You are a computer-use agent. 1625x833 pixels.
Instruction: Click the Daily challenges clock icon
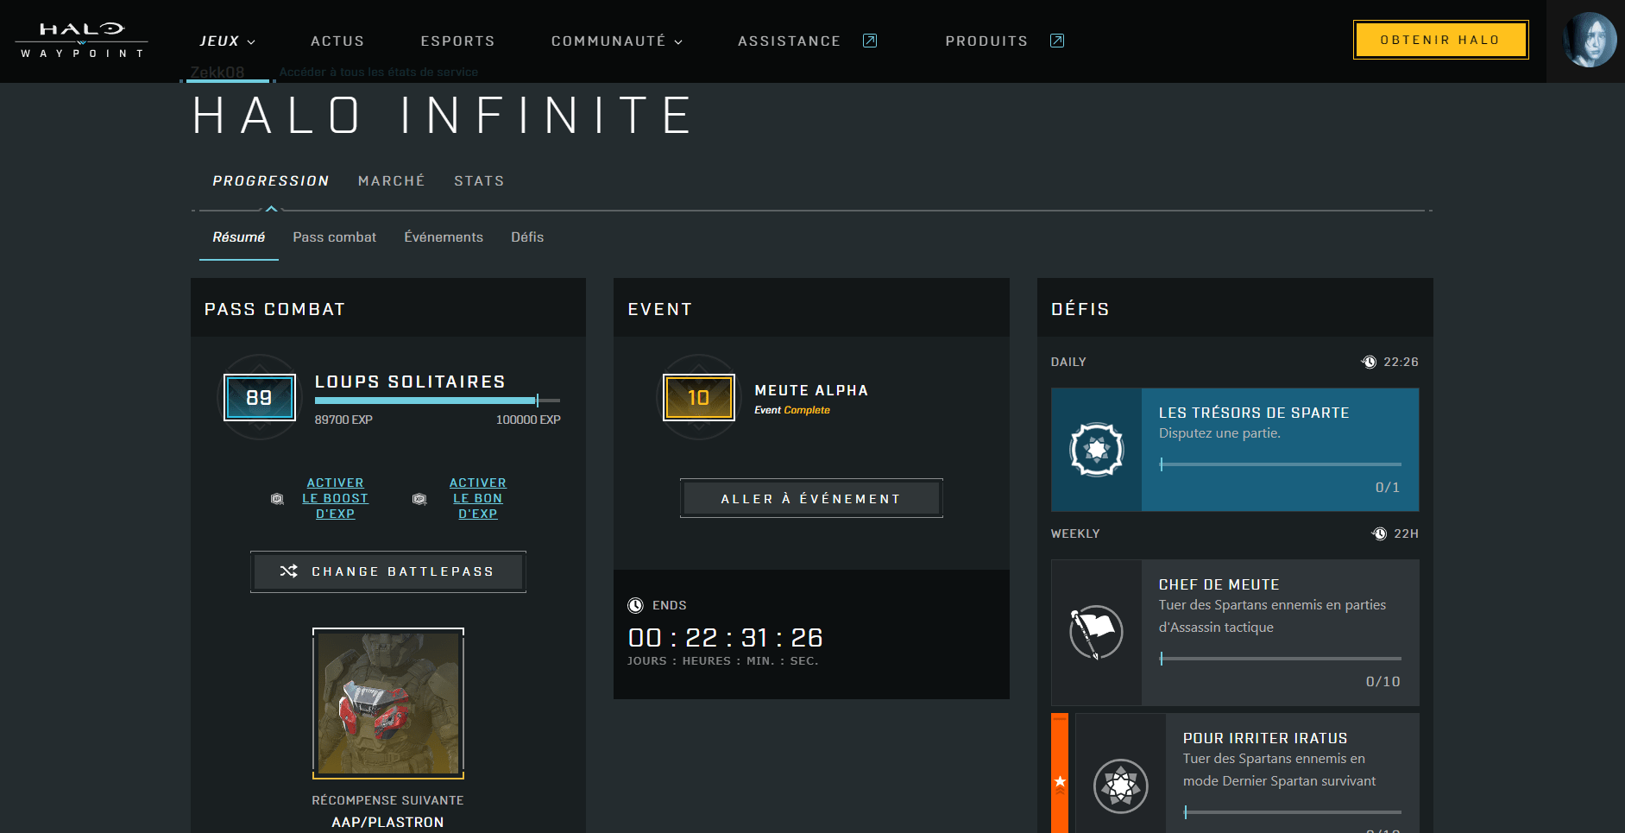[1369, 362]
